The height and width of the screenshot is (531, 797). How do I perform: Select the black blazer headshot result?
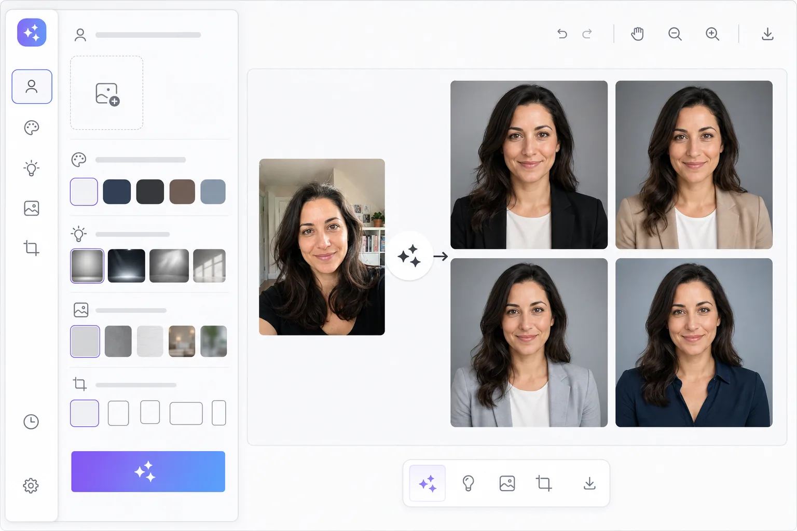529,165
